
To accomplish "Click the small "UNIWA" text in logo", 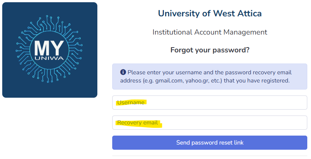I will pyautogui.click(x=50, y=59).
